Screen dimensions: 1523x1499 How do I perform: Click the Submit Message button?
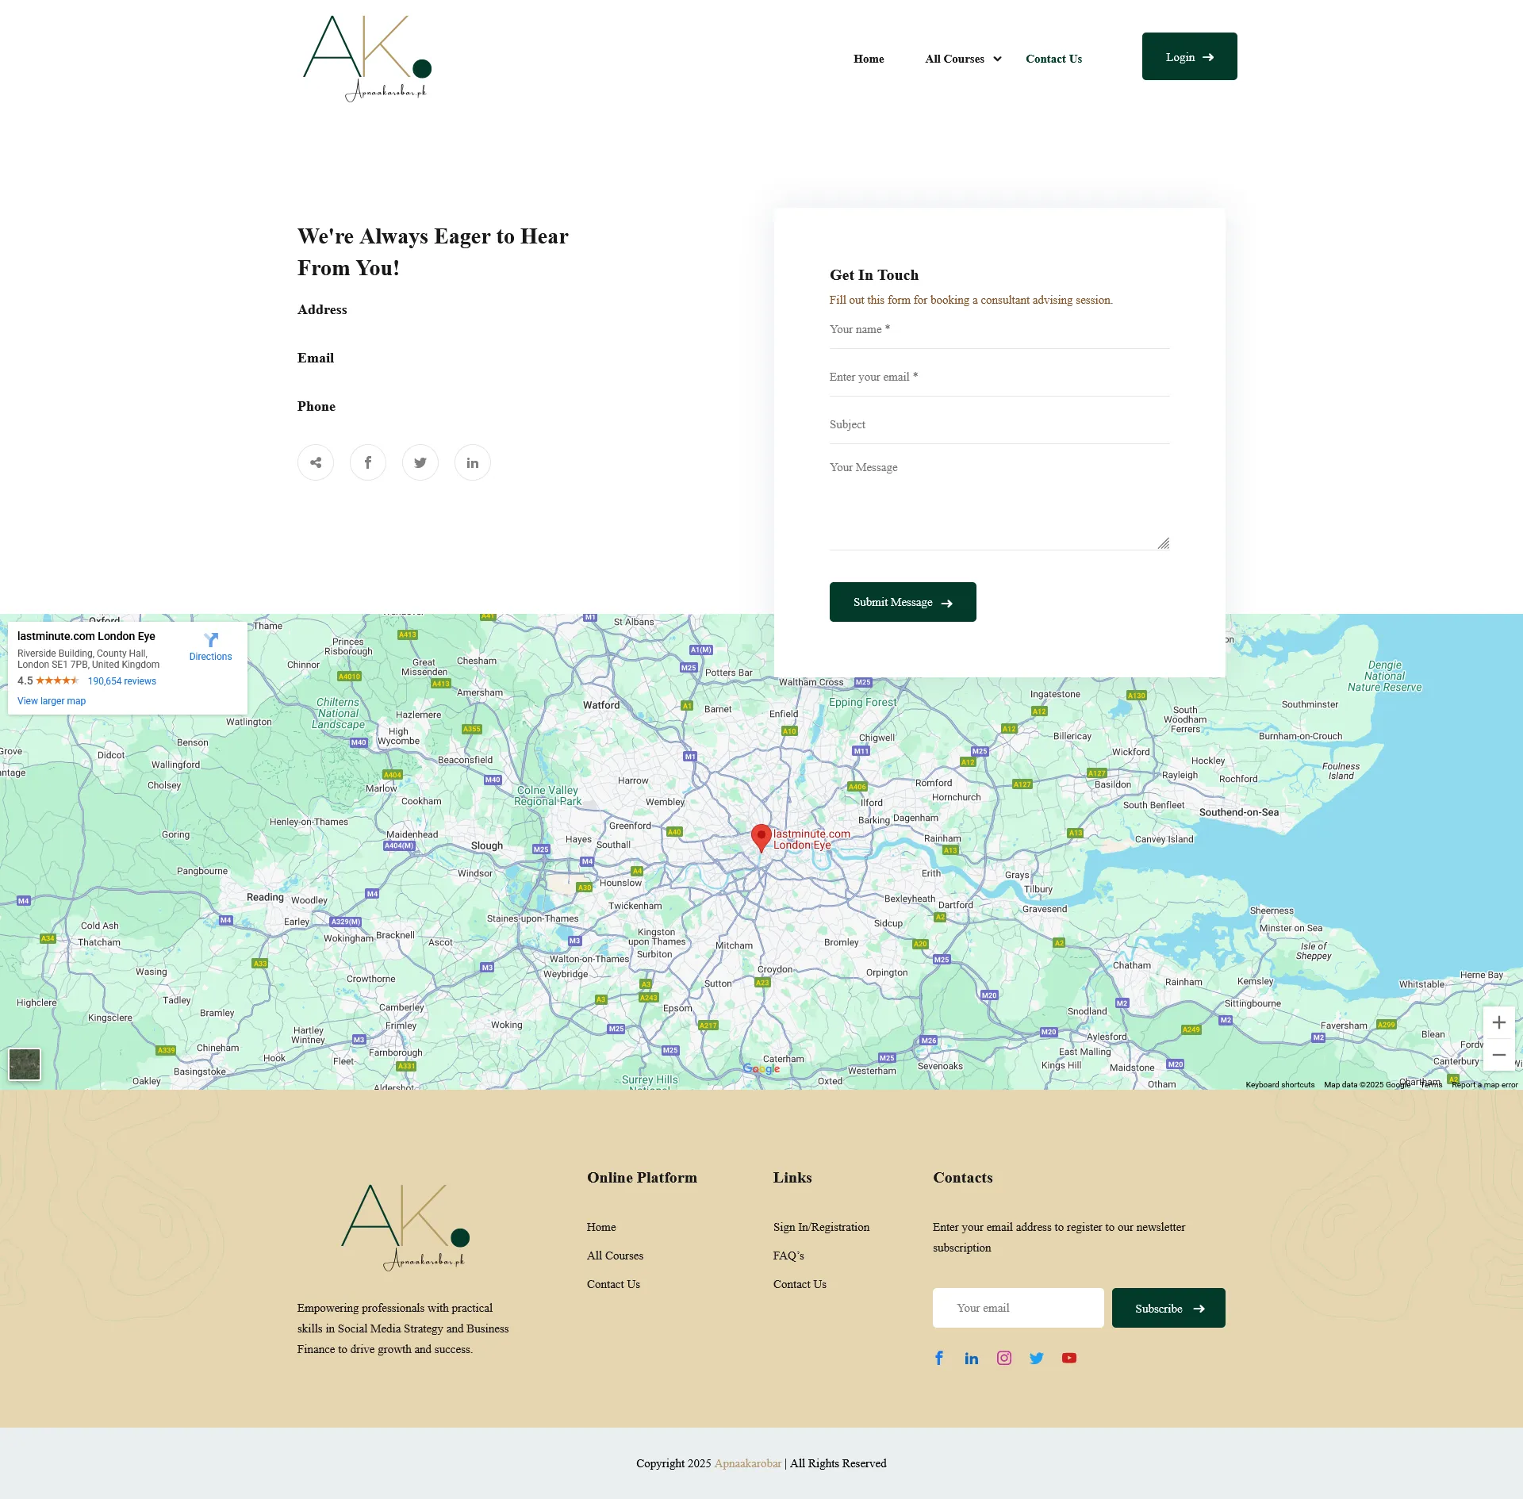click(x=903, y=602)
